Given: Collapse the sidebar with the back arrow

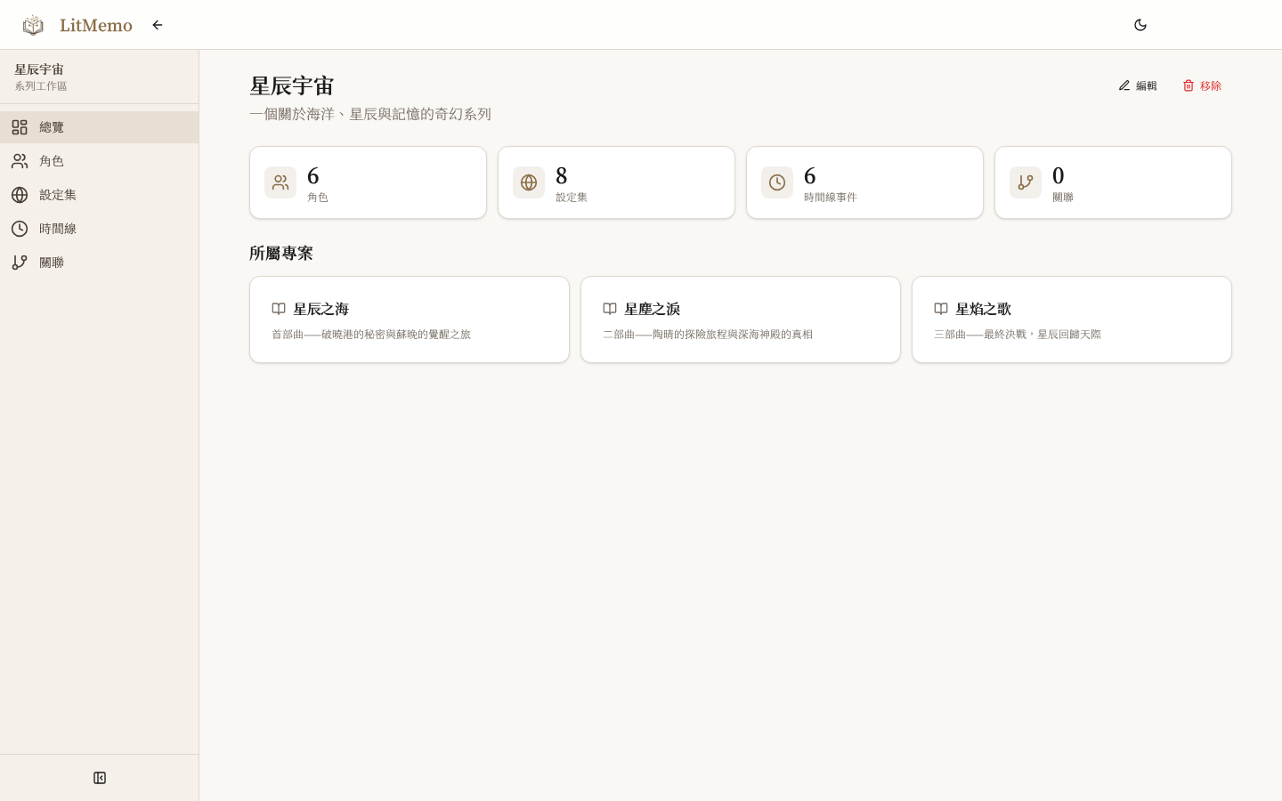Looking at the screenshot, I should 158,25.
